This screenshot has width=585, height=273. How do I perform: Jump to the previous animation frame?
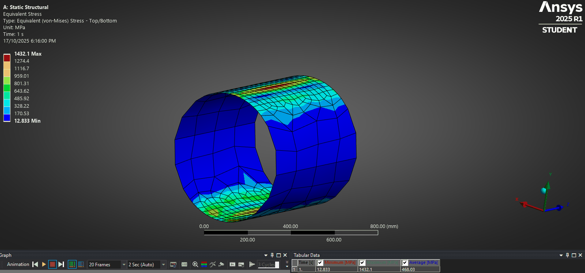pos(35,264)
